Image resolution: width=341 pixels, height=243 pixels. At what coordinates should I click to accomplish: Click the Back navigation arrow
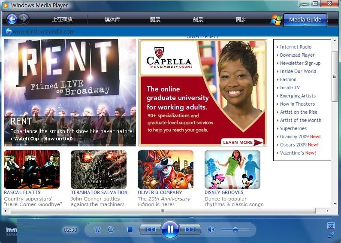point(12,19)
